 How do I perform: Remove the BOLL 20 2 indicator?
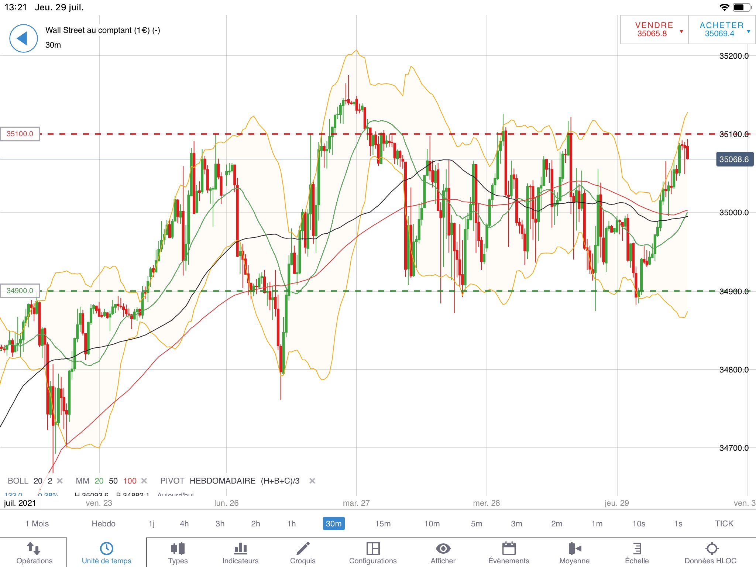tap(60, 481)
